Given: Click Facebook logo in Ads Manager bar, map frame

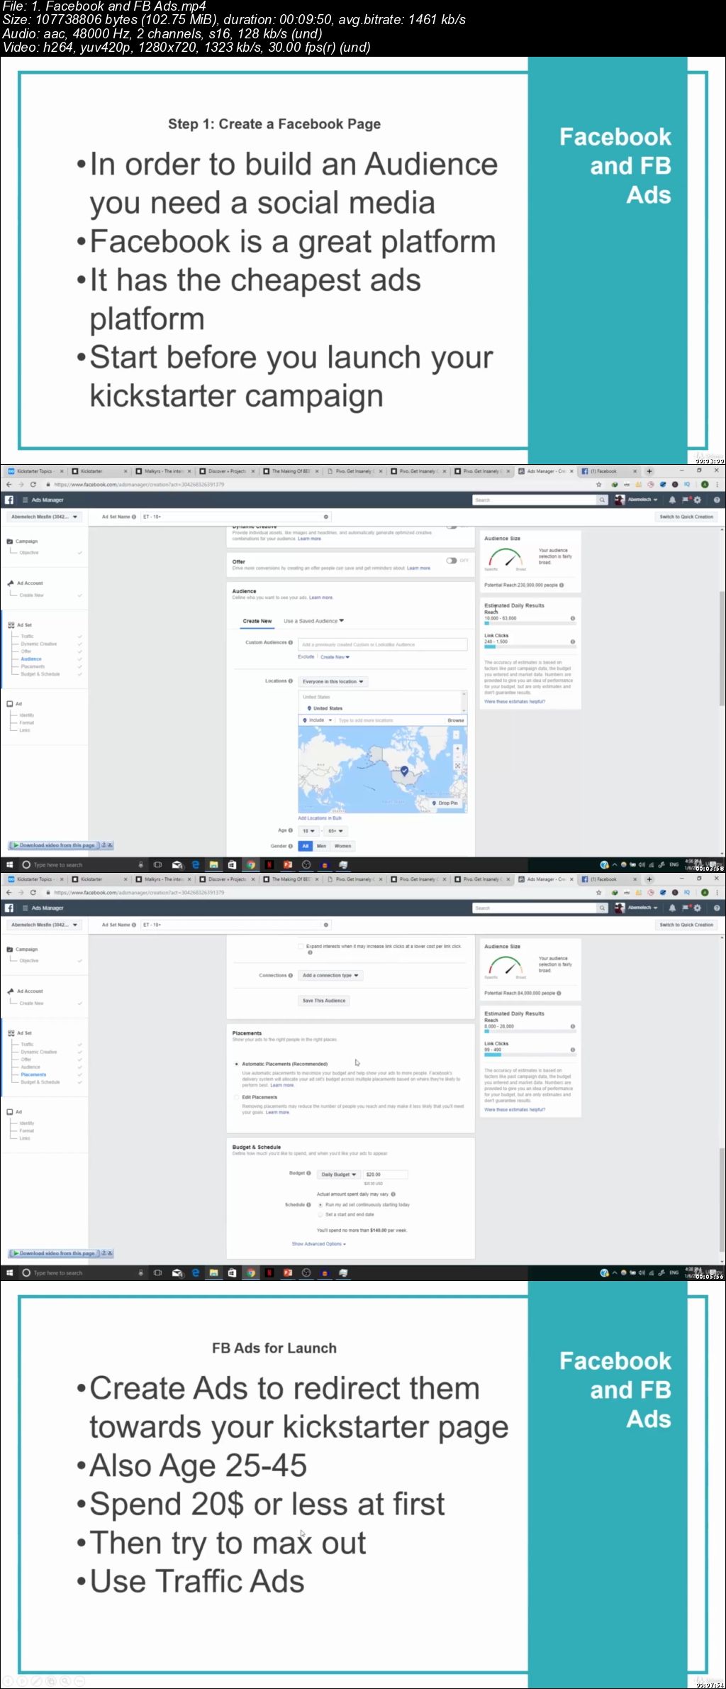Looking at the screenshot, I should point(9,500).
